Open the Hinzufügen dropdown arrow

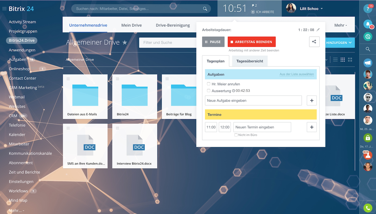pyautogui.click(x=350, y=43)
